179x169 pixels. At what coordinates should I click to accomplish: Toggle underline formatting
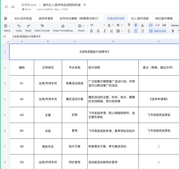point(111,31)
